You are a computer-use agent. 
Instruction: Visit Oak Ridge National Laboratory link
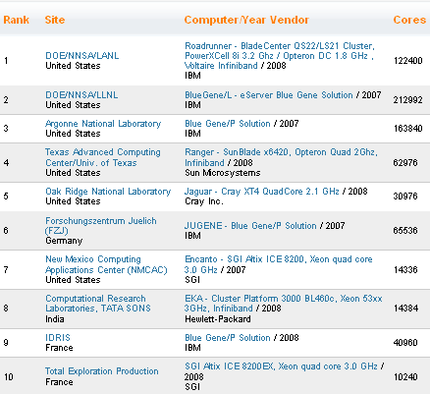tap(108, 192)
